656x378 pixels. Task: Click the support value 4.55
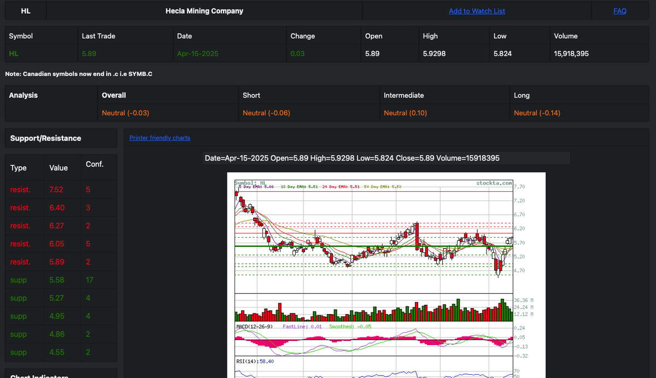coord(56,352)
